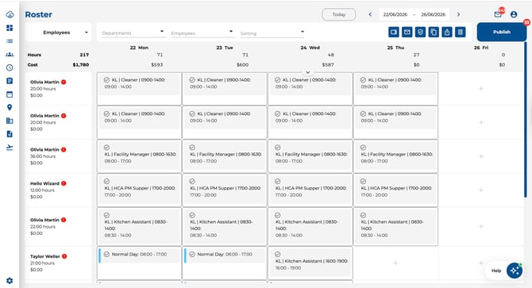Open the airplane leave icon in sidebar
The image size is (532, 288).
click(x=10, y=148)
